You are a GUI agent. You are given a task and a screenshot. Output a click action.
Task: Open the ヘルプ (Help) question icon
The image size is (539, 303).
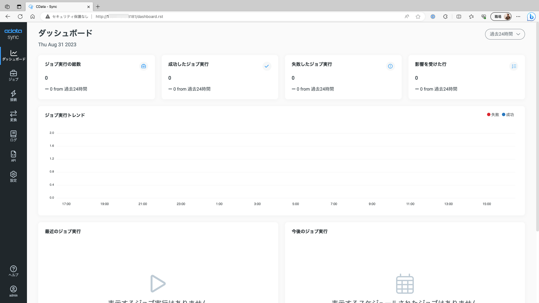(x=13, y=271)
